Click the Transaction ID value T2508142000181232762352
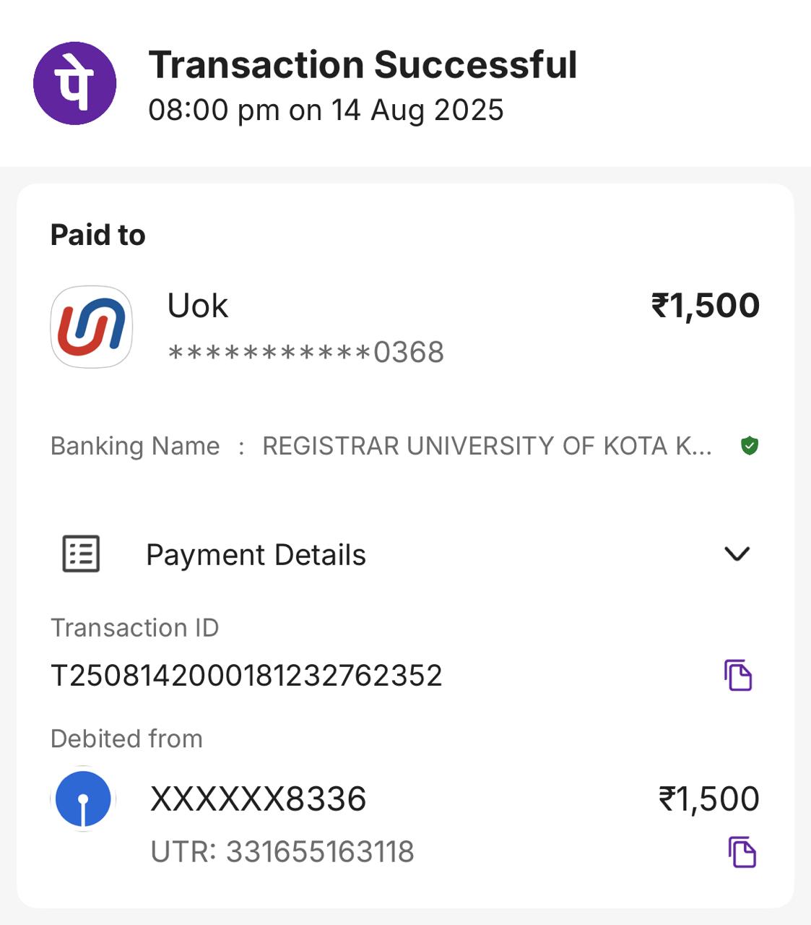The height and width of the screenshot is (925, 811). (x=246, y=676)
